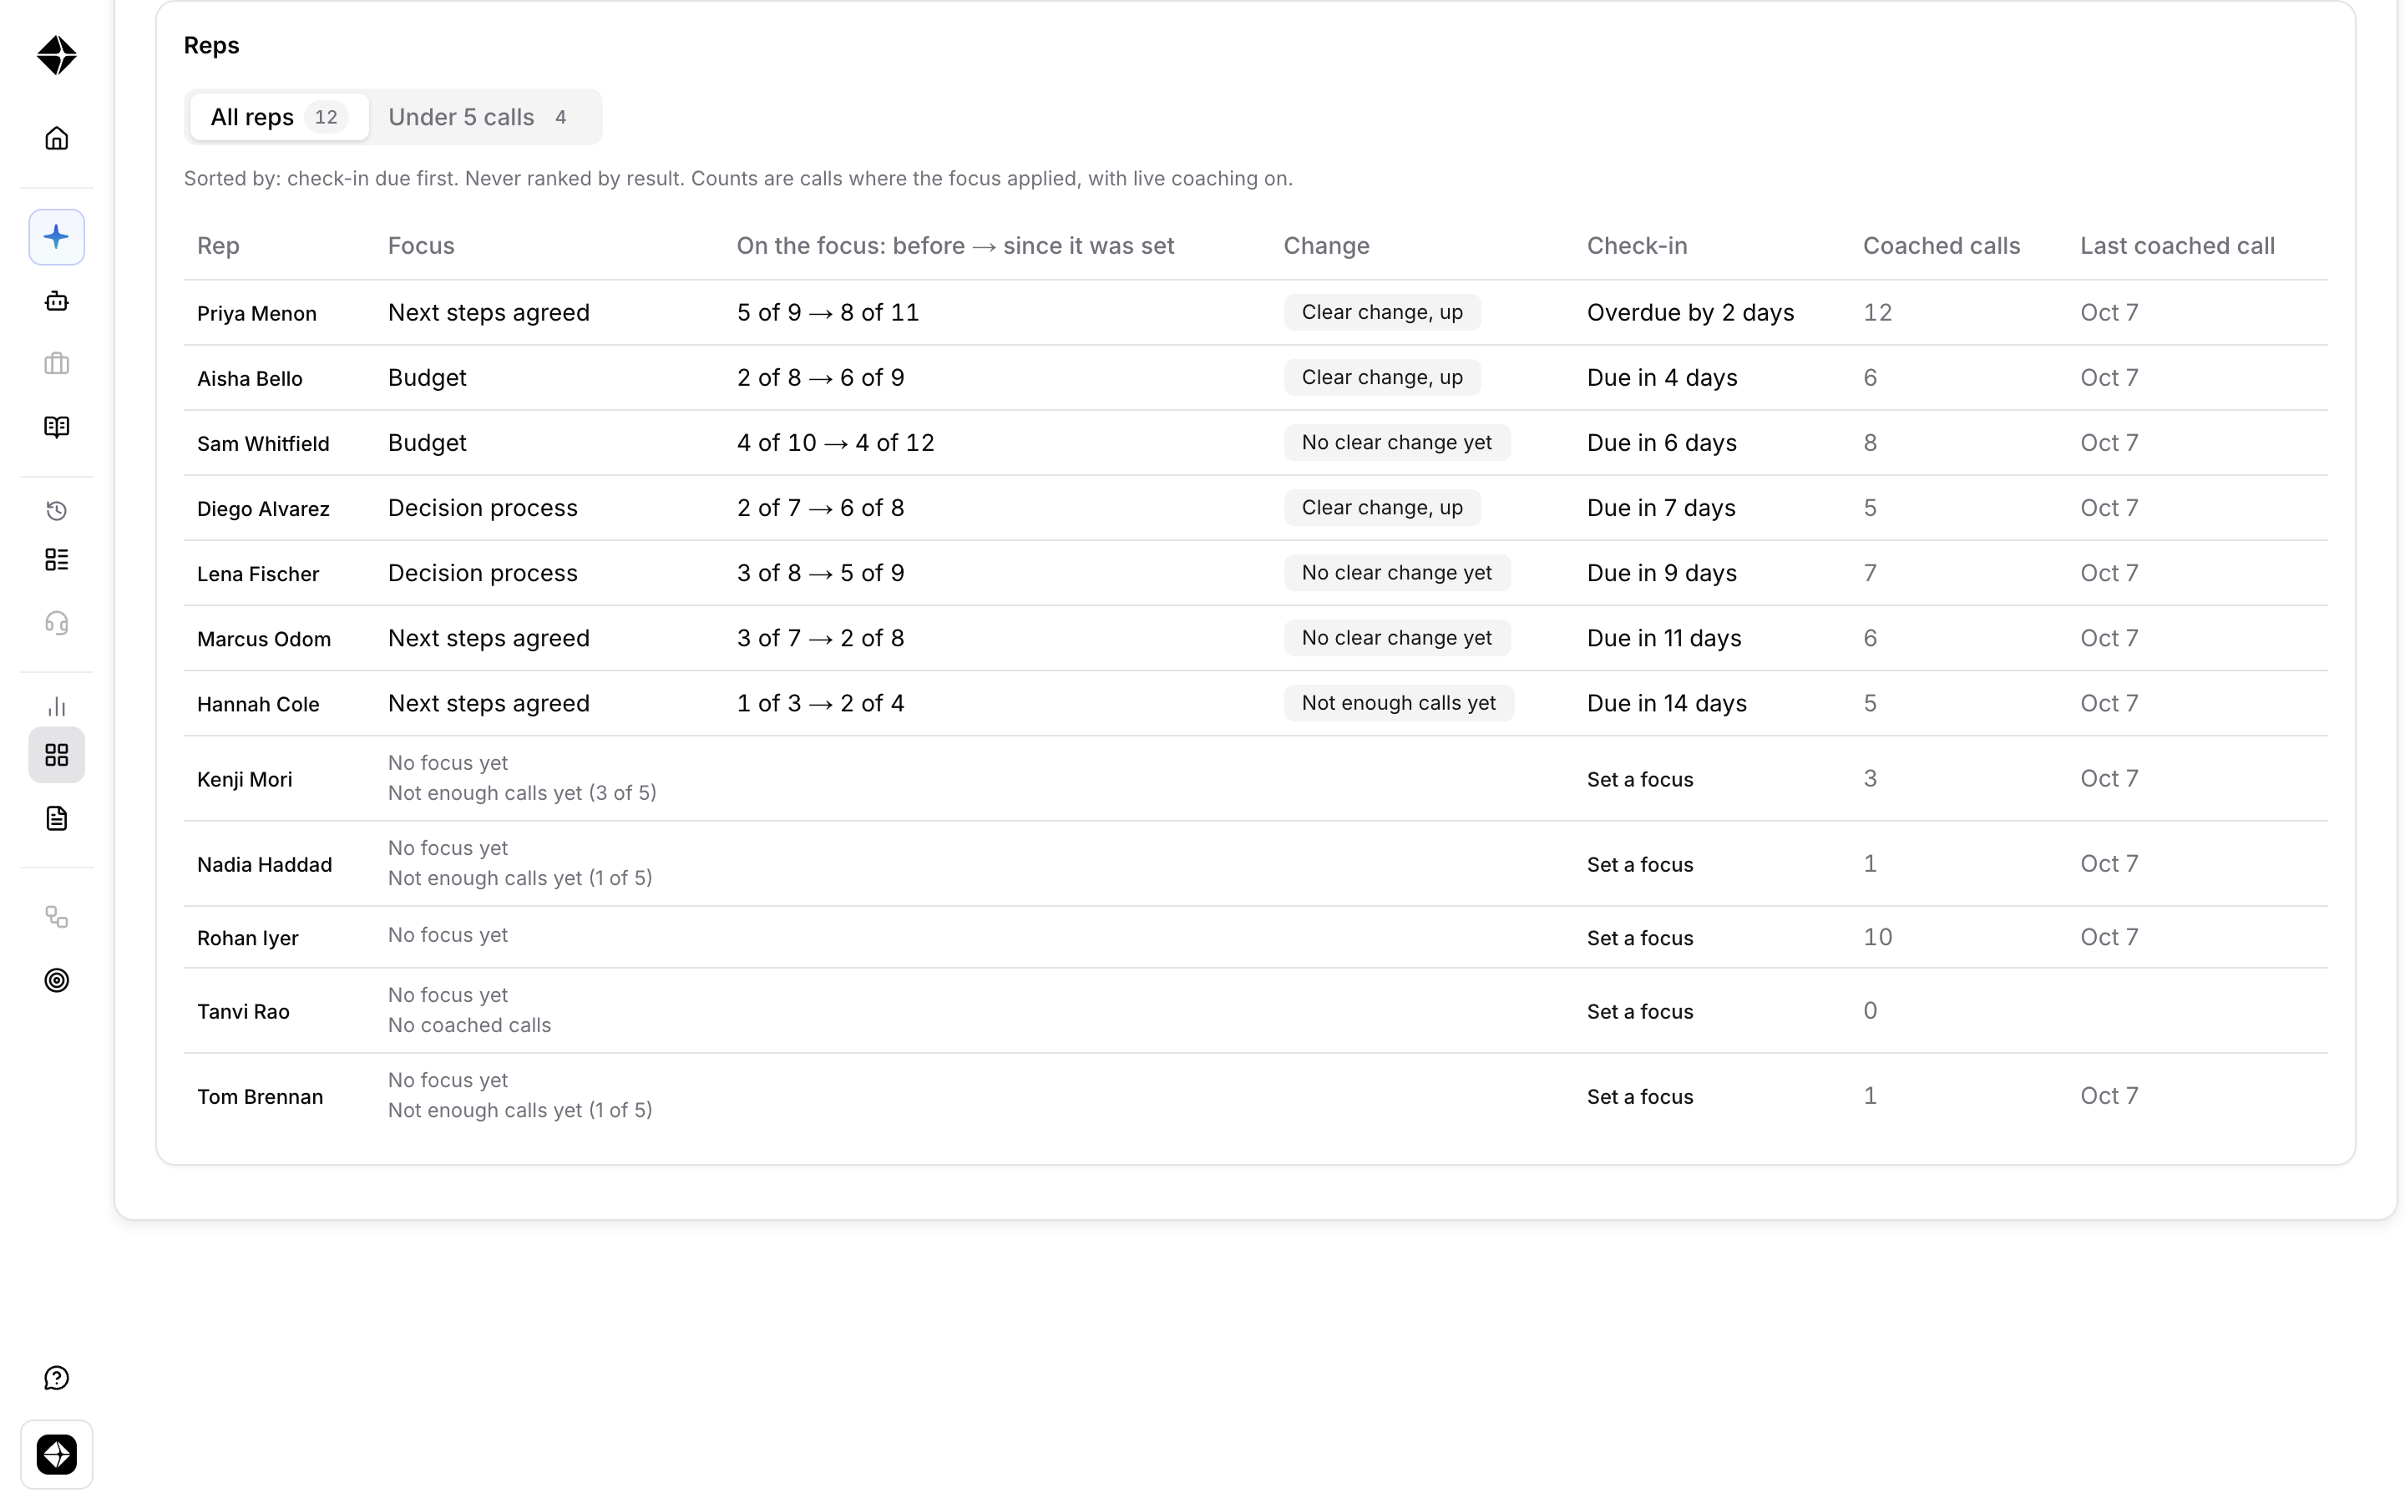The height and width of the screenshot is (1503, 2405).
Task: Click Not enough calls yet badge for Hannah Cole
Action: pyautogui.click(x=1398, y=703)
